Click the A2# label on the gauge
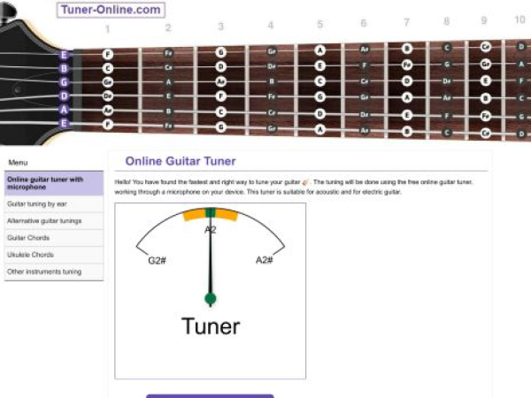The image size is (531, 398). [264, 260]
